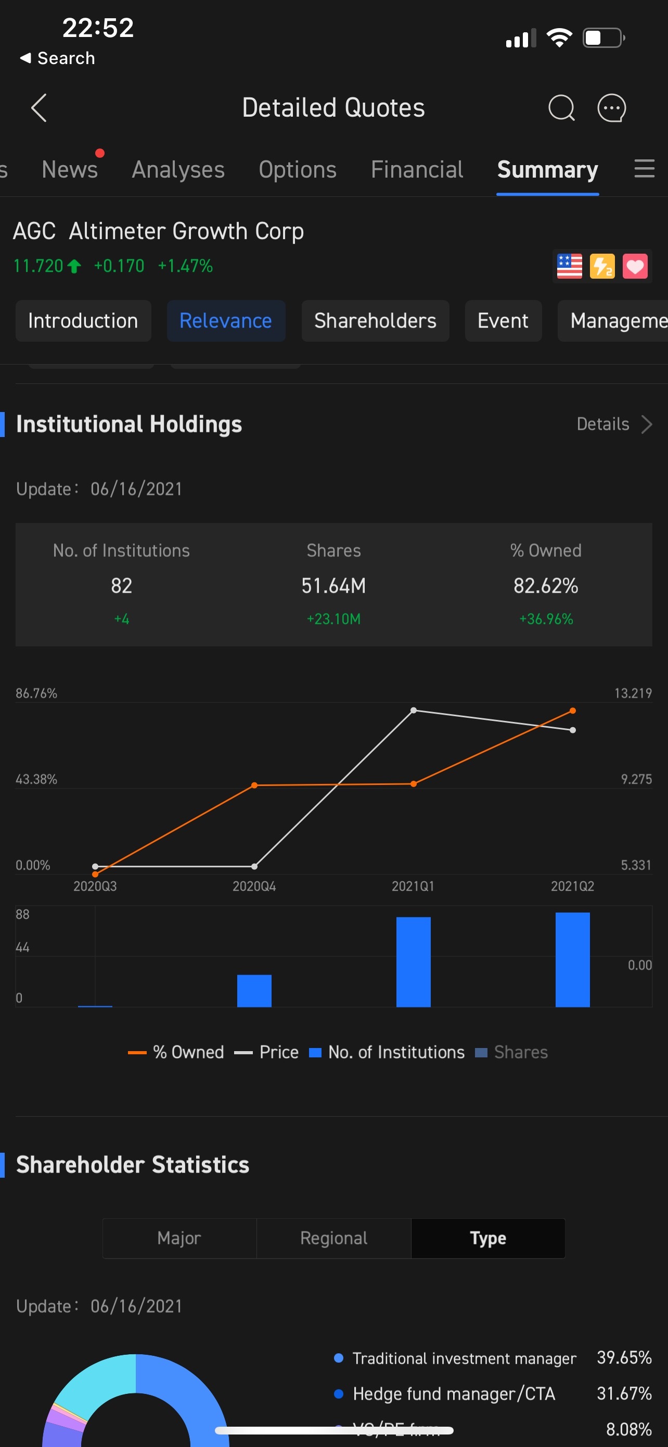
Task: Tap the yellow lightning Level 2 icon
Action: click(602, 266)
